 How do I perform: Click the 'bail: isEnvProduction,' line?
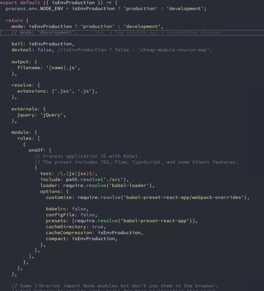point(43,44)
